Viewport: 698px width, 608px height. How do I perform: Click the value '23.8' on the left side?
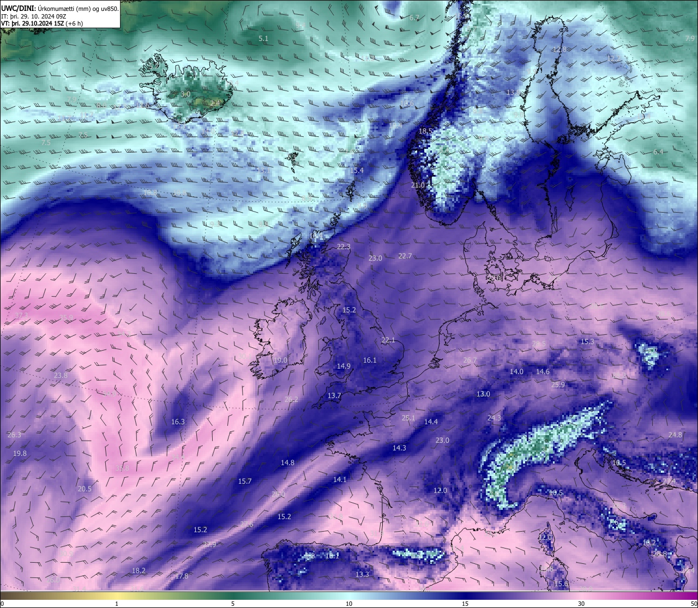click(61, 376)
